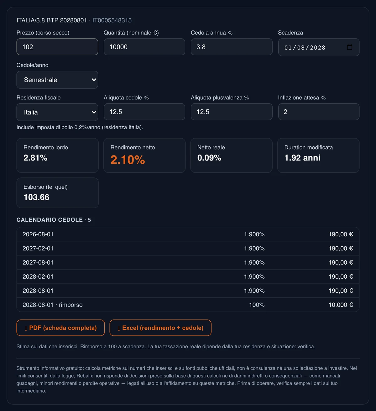Viewport: 376px width, 411px height.
Task: Click the Scadenza date field
Action: 319,47
